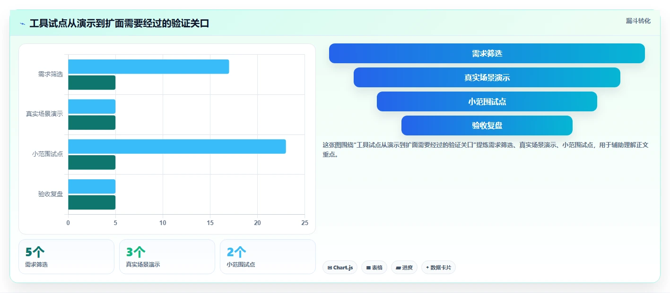This screenshot has width=670, height=293.
Task: Click the 需求筛选 y-axis label in the chart
Action: pos(51,75)
